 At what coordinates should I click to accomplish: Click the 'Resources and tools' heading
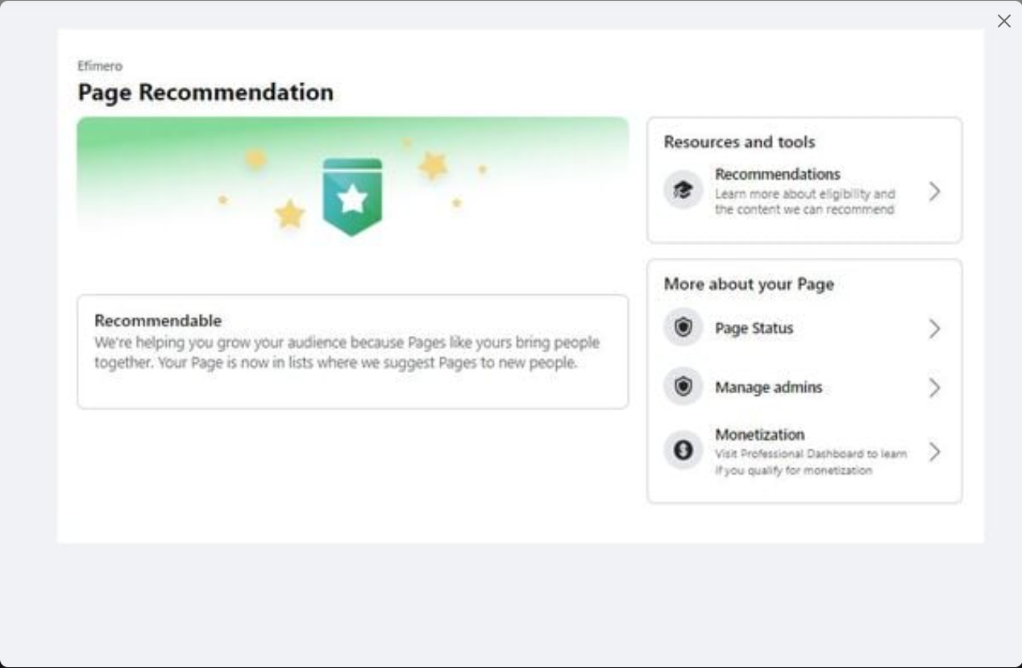click(x=739, y=142)
